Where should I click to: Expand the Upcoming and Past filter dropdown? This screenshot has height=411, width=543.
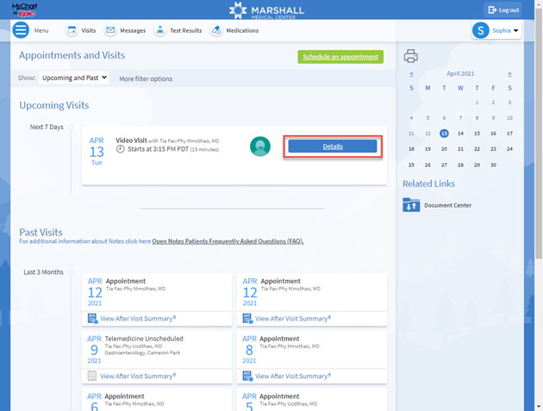pyautogui.click(x=74, y=78)
